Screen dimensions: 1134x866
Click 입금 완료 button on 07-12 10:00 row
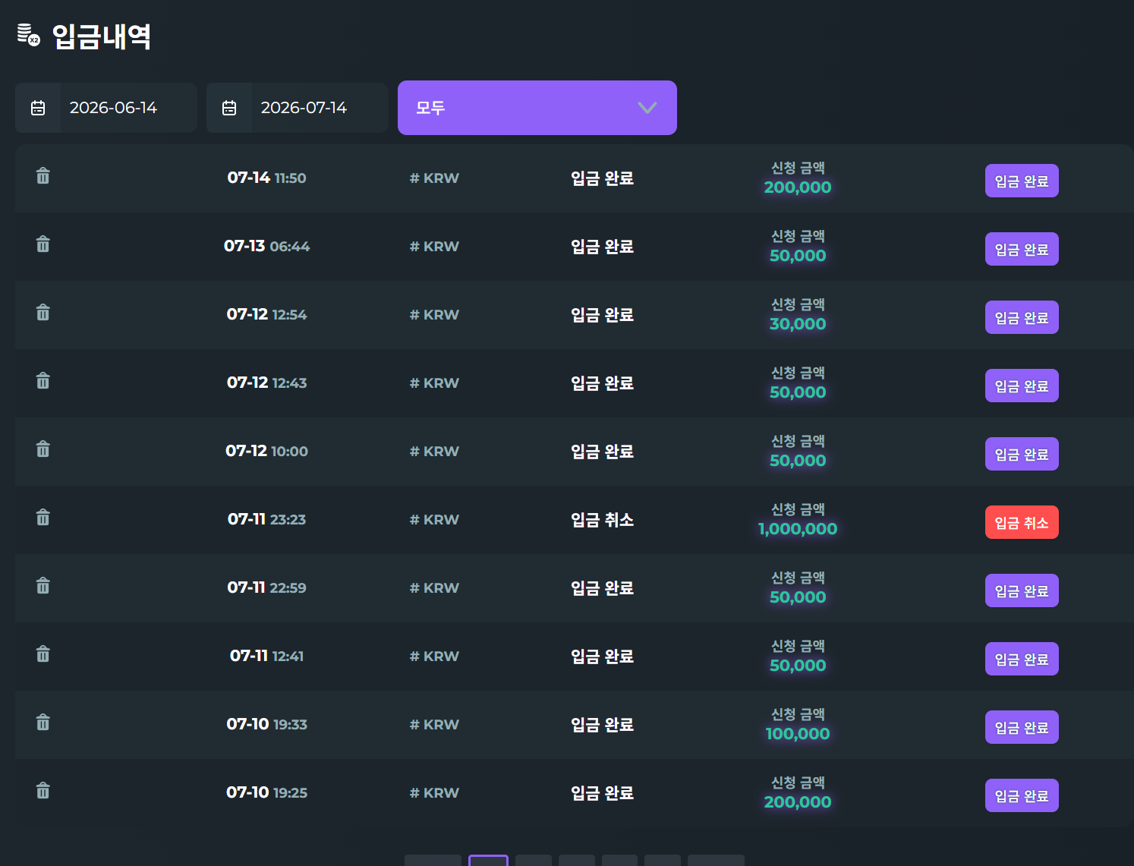1022,454
